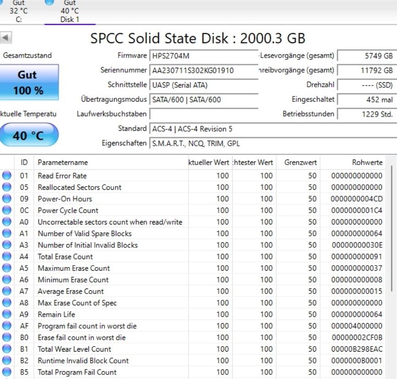Click the Schnittstelle field UASP (Serial ATA)

(204, 85)
